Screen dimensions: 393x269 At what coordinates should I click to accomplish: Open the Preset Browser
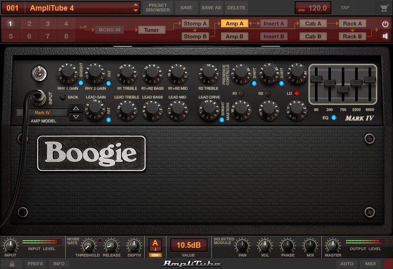pos(158,7)
